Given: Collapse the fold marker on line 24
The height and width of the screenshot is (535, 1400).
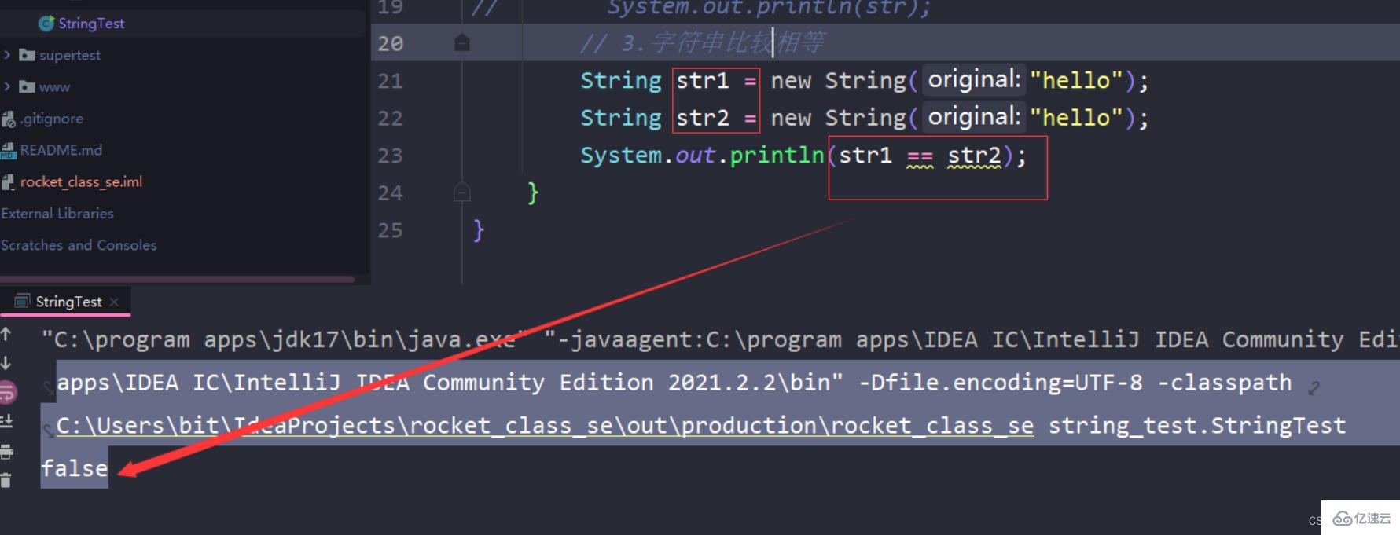Looking at the screenshot, I should coord(462,192).
